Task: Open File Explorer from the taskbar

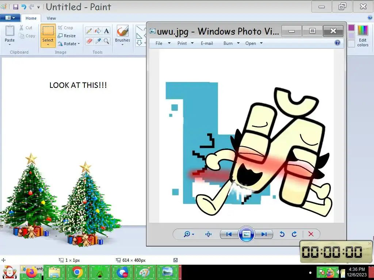Action: click(x=55, y=272)
